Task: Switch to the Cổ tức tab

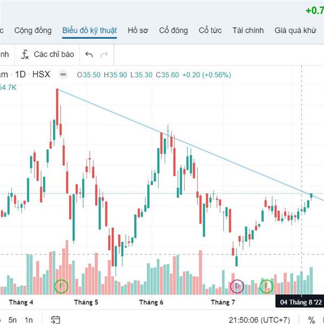Action: click(210, 30)
